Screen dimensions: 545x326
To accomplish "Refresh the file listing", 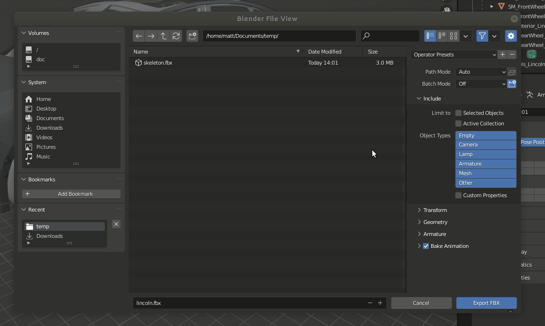I will coord(176,35).
